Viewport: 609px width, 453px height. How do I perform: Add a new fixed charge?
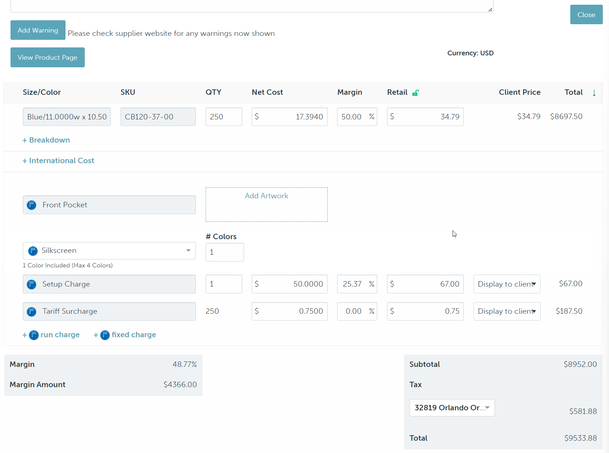coord(125,335)
